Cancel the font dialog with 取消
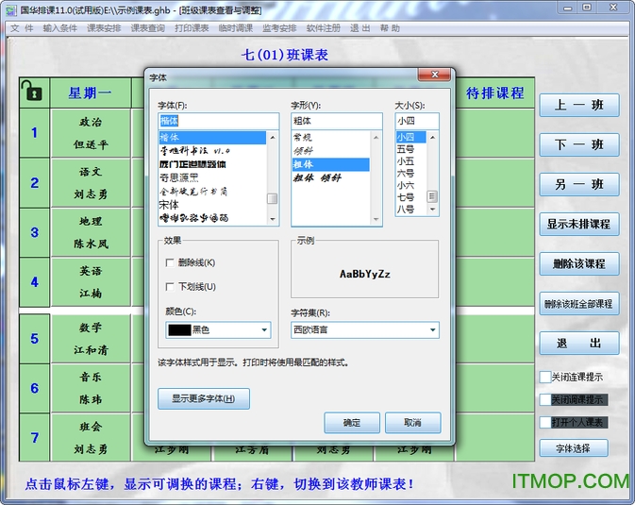The image size is (635, 505). 412,423
